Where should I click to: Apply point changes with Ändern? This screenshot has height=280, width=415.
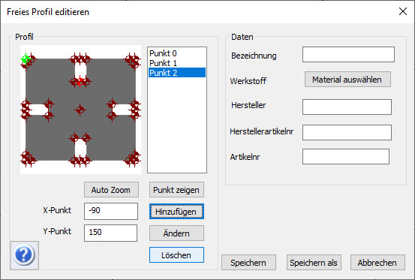tap(176, 233)
